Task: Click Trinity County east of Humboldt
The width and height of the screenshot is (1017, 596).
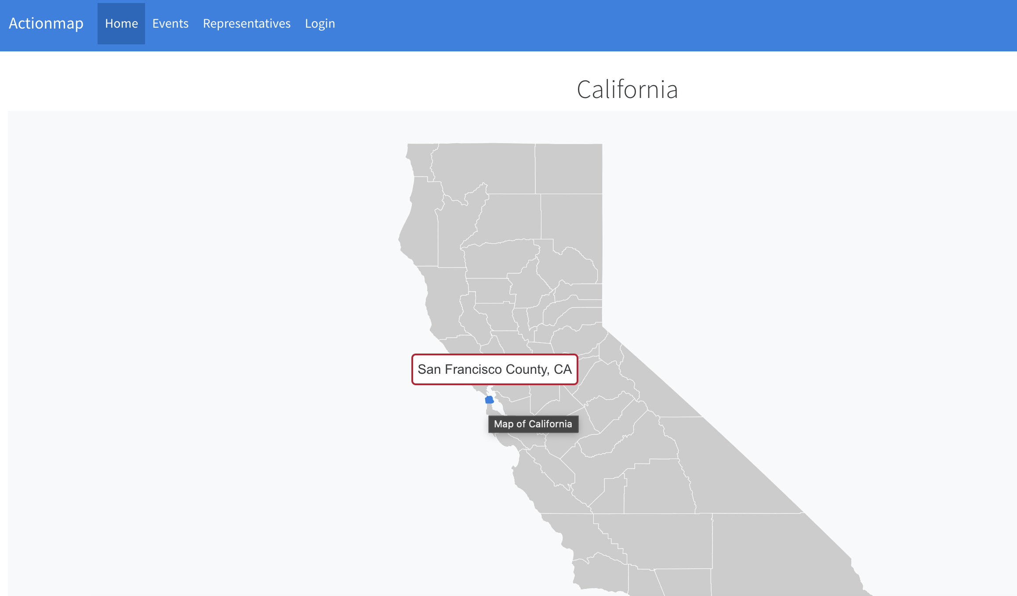Action: (x=455, y=233)
